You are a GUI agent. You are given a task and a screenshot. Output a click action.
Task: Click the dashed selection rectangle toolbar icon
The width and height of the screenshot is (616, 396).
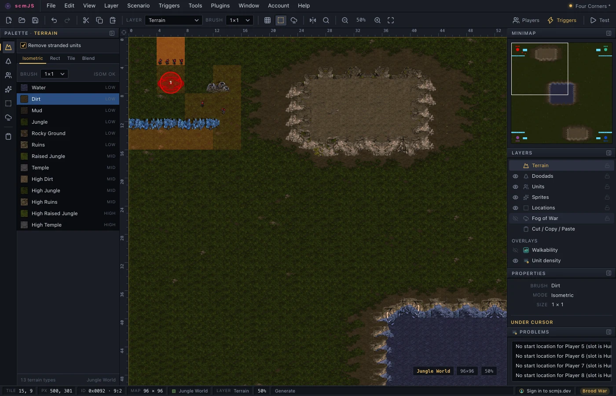click(x=281, y=20)
